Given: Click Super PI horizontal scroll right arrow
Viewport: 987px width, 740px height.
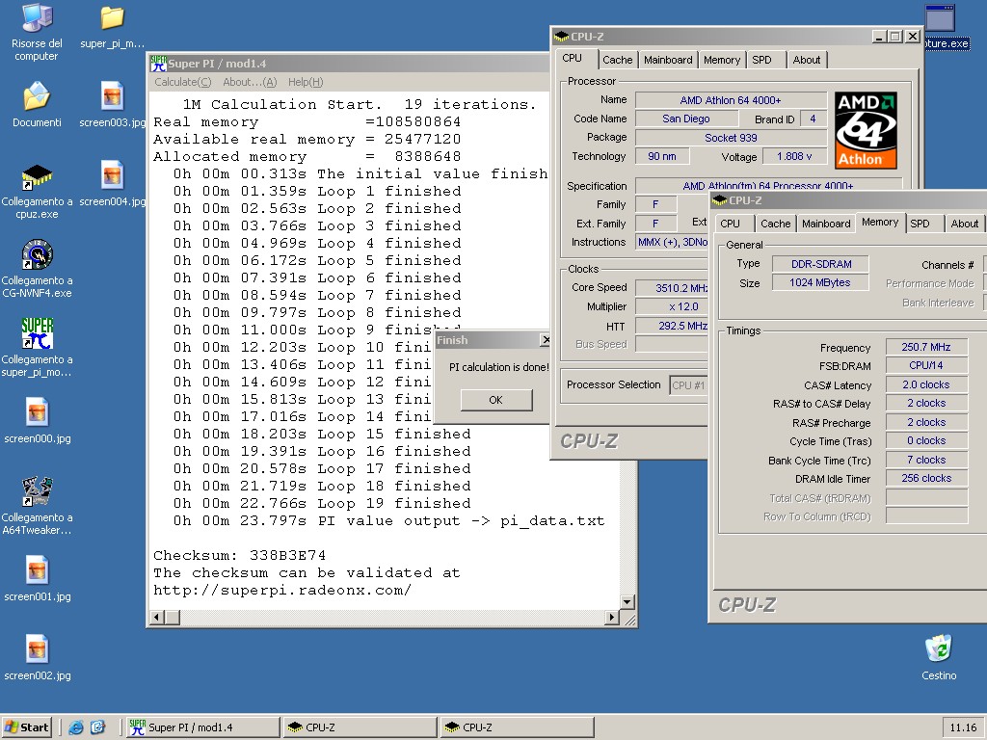Looking at the screenshot, I should coord(611,618).
